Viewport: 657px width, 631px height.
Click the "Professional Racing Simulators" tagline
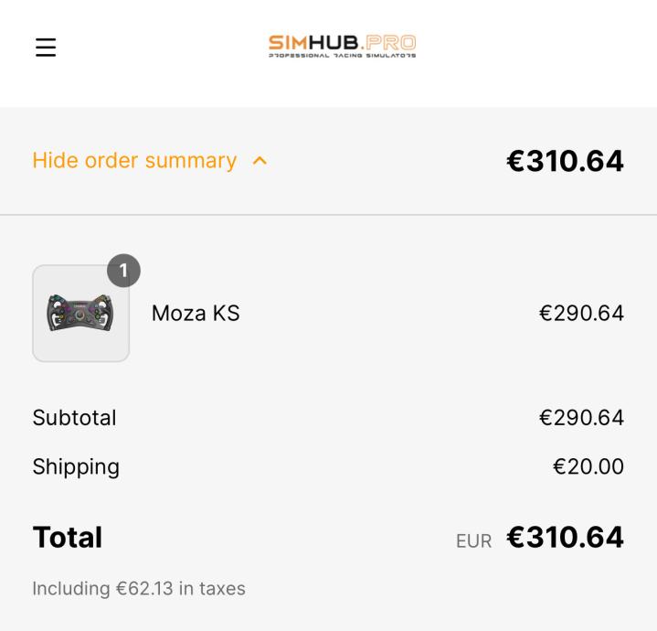click(342, 56)
